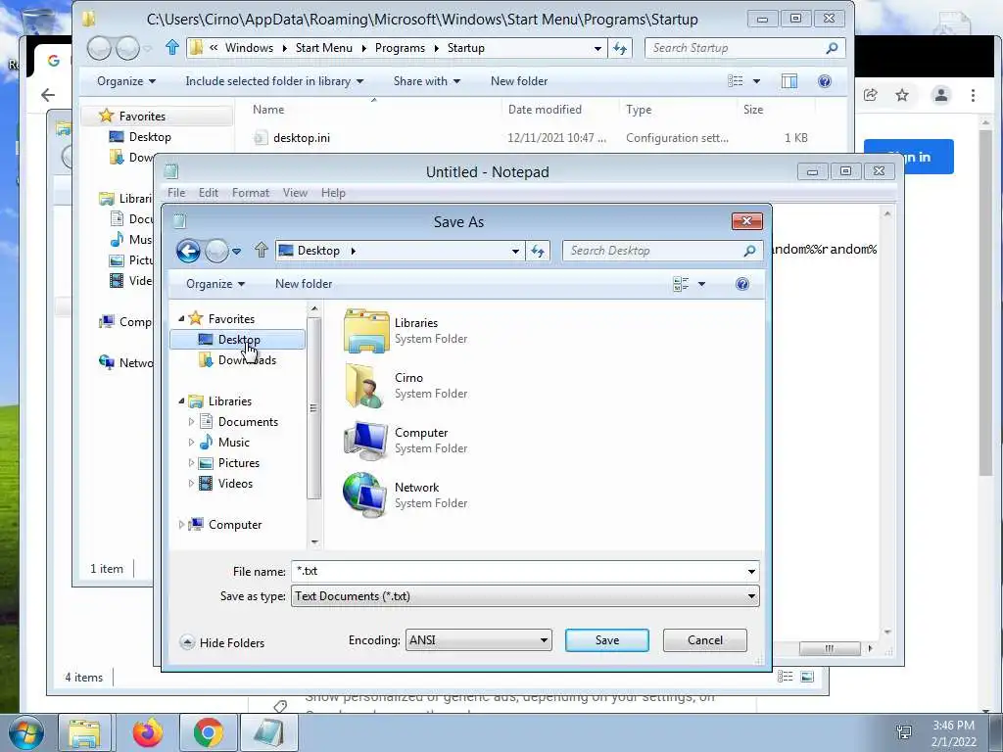Click the Forward arrow in Save As dialog
Image resolution: width=1003 pixels, height=752 pixels.
[216, 251]
